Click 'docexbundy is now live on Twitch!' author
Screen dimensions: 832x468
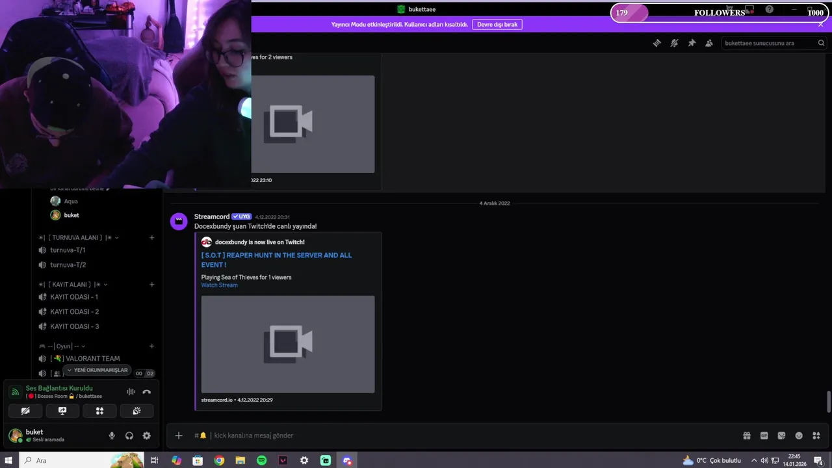pyautogui.click(x=259, y=242)
